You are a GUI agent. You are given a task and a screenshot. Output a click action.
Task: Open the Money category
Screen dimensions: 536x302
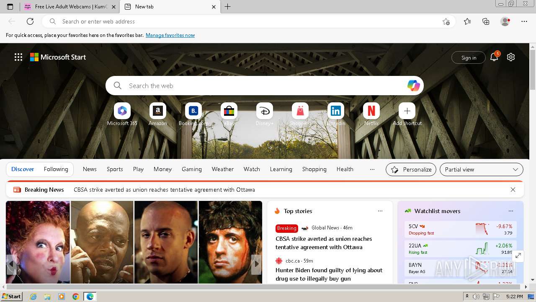162,169
